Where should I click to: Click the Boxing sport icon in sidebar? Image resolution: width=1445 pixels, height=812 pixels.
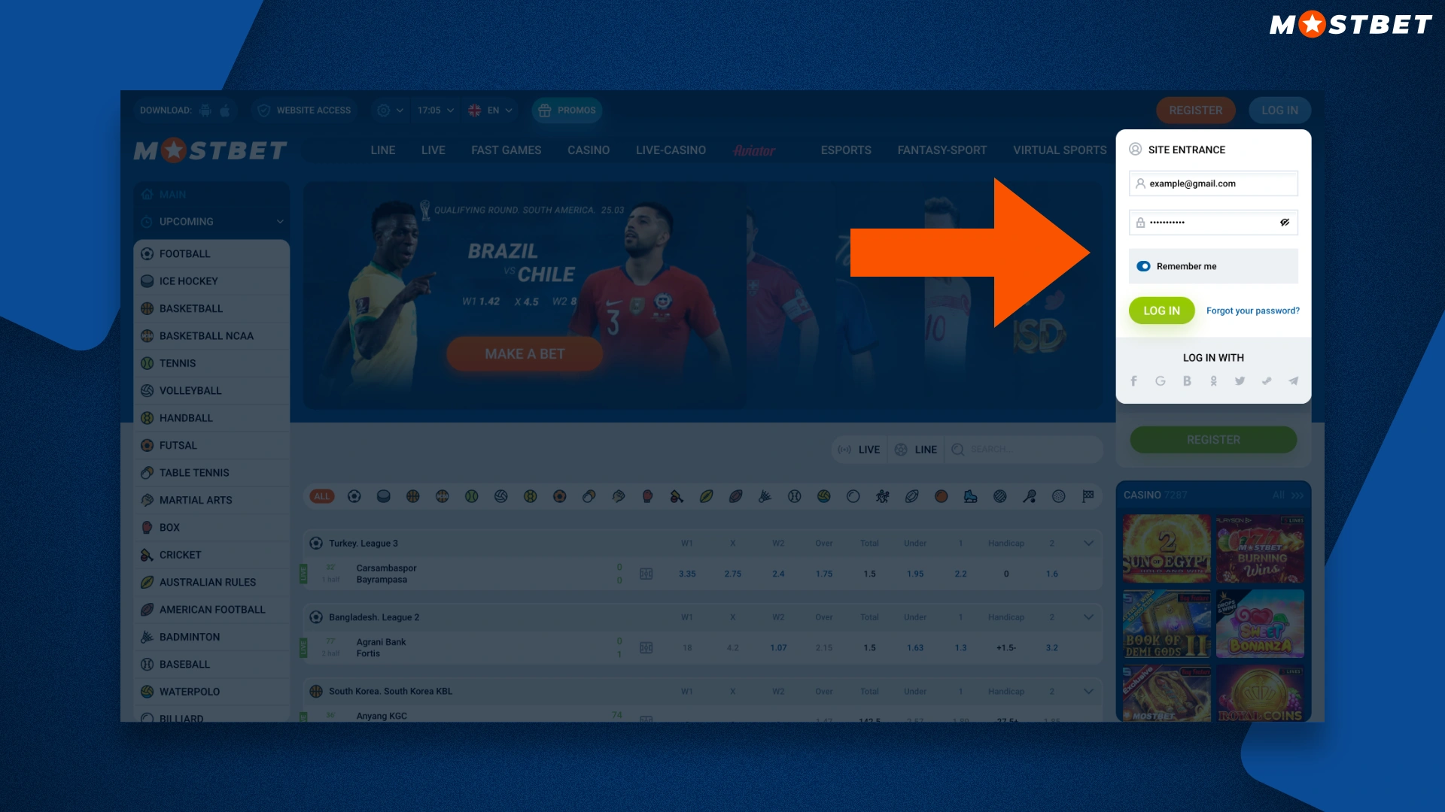pyautogui.click(x=147, y=526)
